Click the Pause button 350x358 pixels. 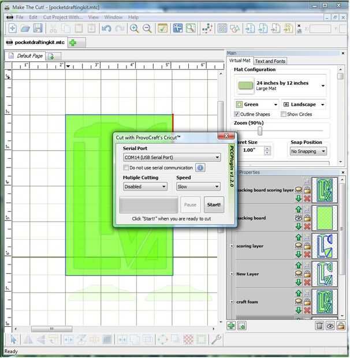190,204
